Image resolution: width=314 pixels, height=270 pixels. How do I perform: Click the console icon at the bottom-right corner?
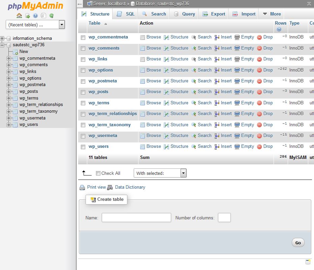pyautogui.click(x=308, y=262)
